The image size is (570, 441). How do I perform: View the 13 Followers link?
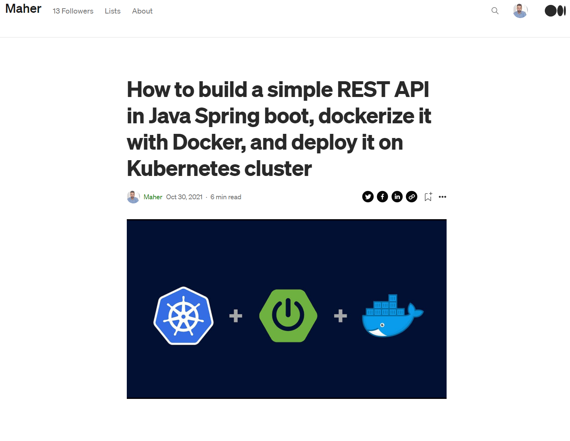[x=73, y=11]
